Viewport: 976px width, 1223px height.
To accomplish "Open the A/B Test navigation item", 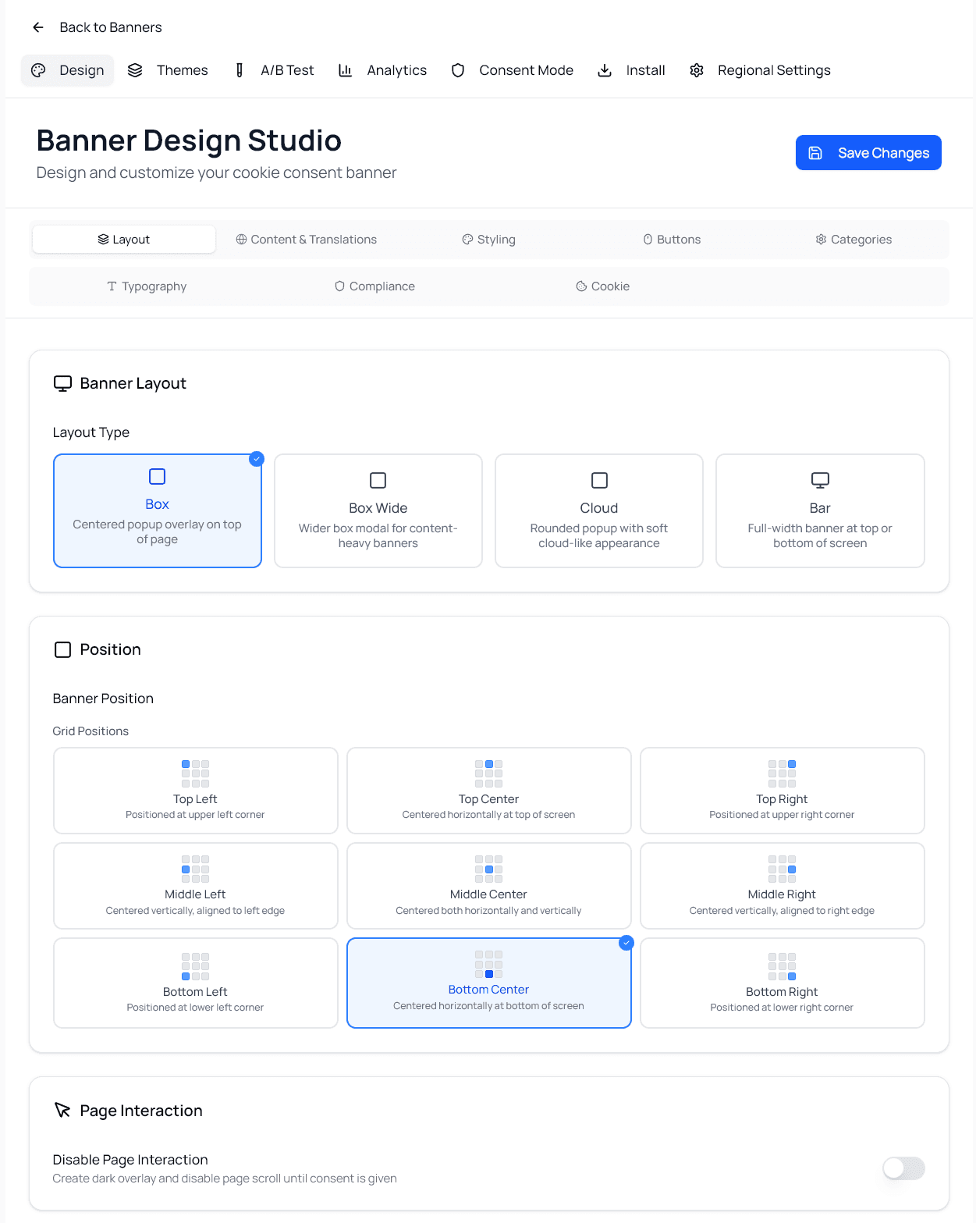I will pos(275,70).
